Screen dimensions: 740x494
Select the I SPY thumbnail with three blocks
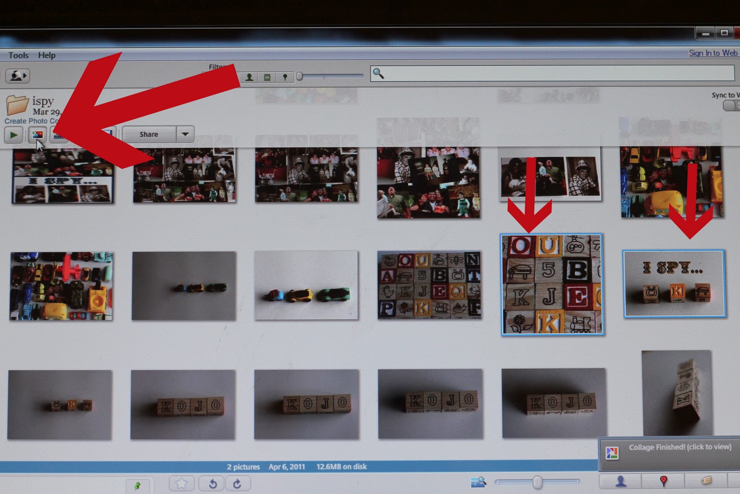674,283
